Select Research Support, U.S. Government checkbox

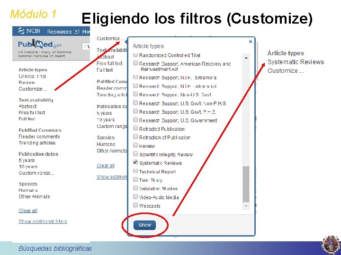tap(135, 119)
